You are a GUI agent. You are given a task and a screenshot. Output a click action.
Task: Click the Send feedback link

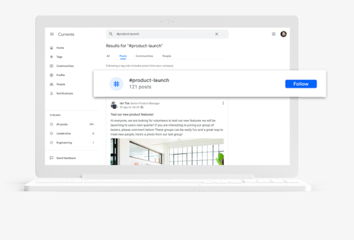[66, 158]
